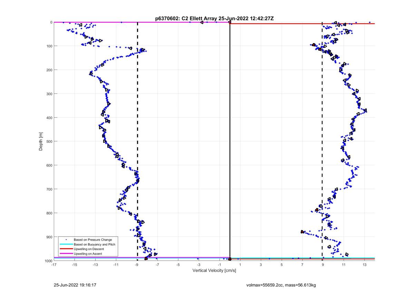414x293 pixels.
Task: Click the positive "1" x-axis tick label
Action: coord(240,265)
